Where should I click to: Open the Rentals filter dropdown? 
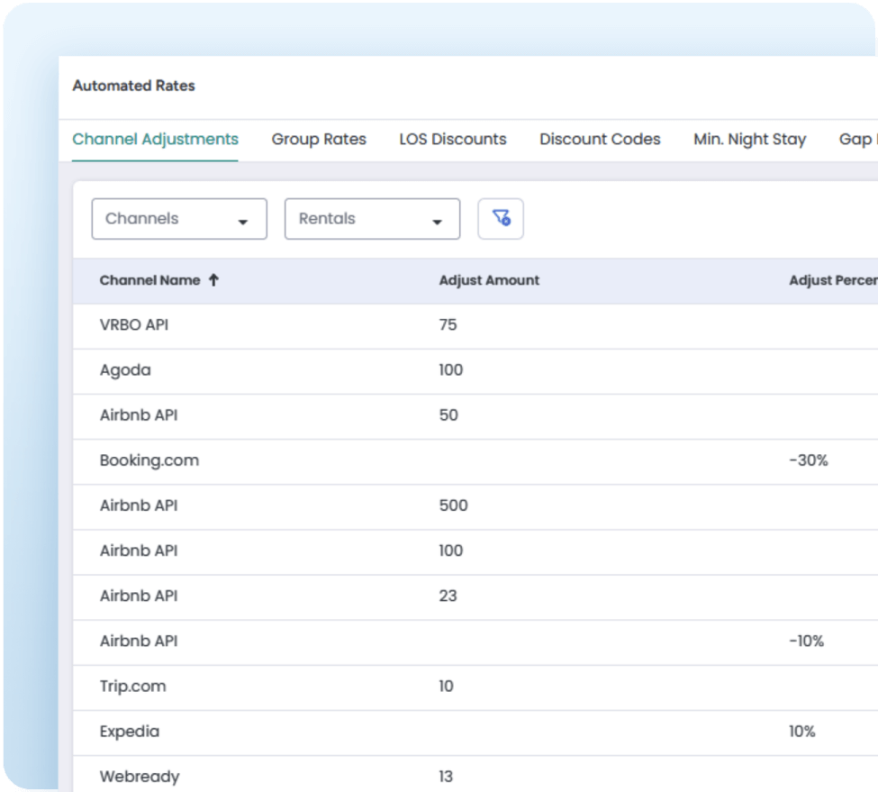[x=371, y=218]
